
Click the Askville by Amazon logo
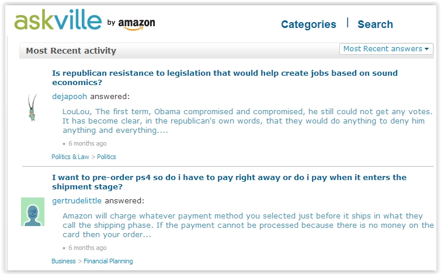(85, 20)
